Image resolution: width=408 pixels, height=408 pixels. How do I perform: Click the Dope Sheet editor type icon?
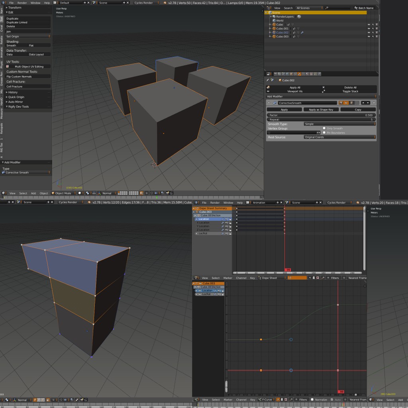tap(197, 278)
